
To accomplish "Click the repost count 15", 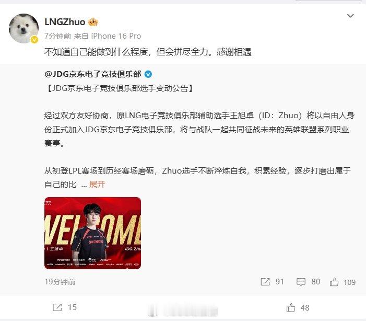I will pyautogui.click(x=73, y=307).
